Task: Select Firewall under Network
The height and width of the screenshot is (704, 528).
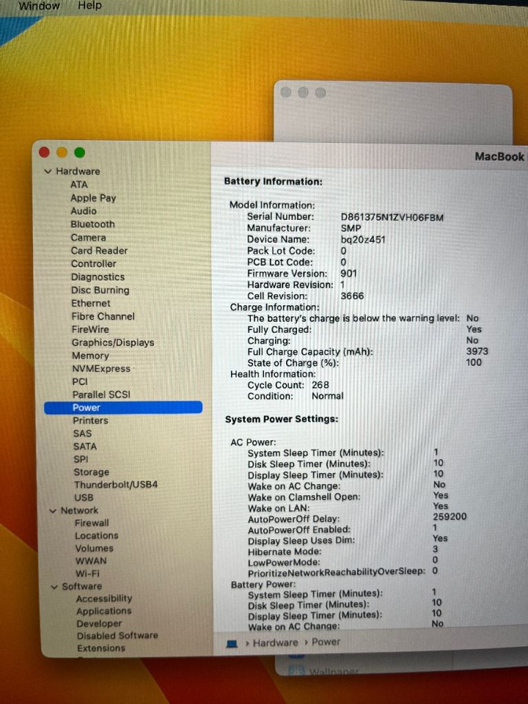Action: (x=91, y=523)
